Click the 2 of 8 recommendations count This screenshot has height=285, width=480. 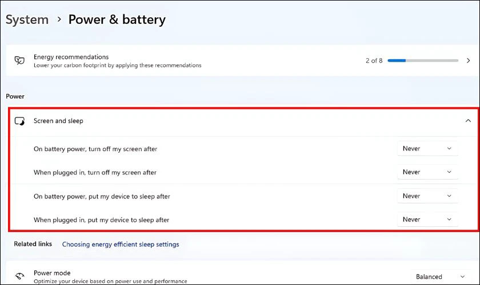374,60
